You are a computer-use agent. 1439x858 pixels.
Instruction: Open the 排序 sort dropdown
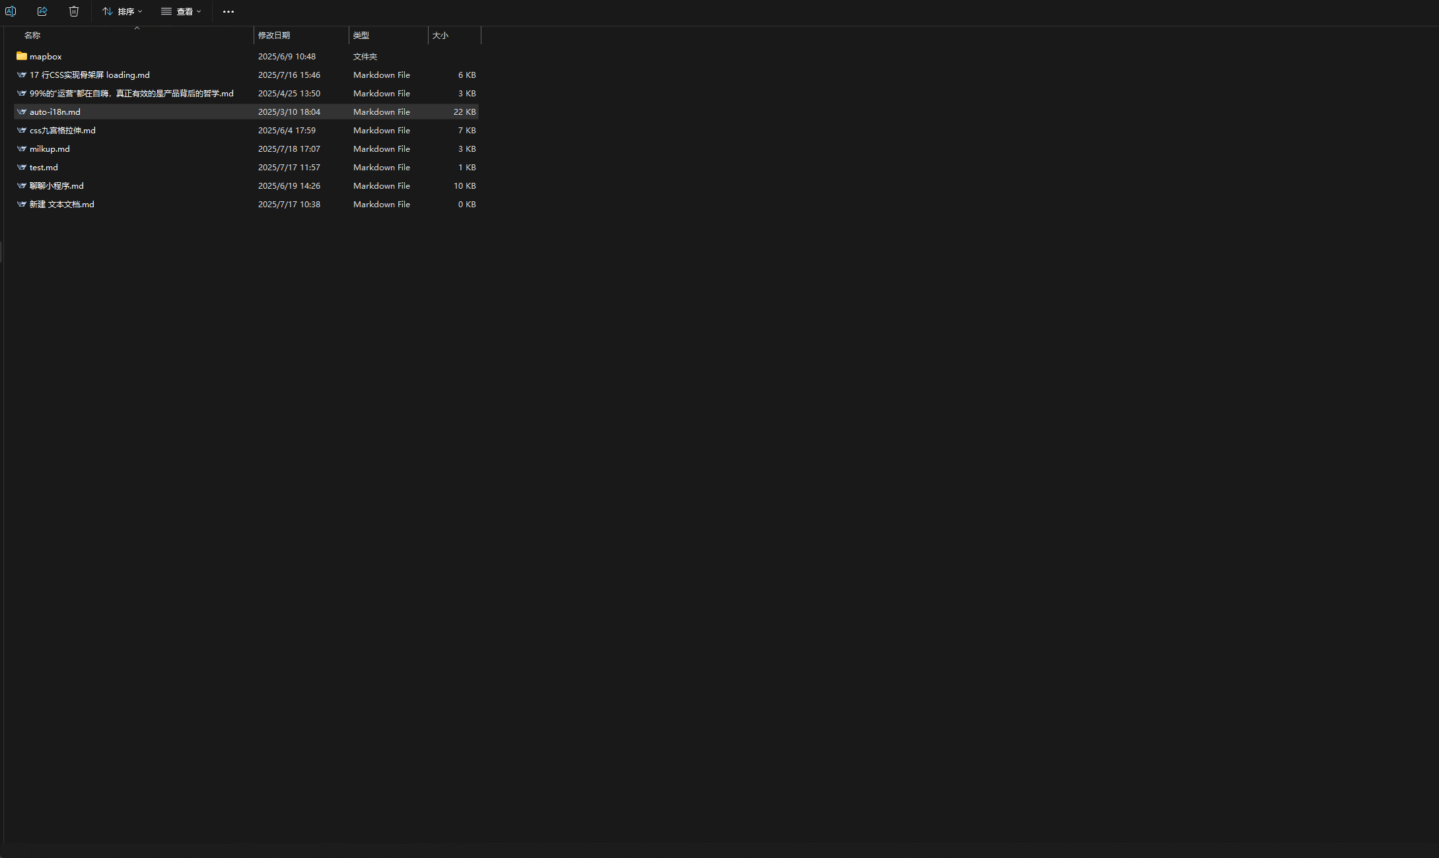(x=122, y=11)
